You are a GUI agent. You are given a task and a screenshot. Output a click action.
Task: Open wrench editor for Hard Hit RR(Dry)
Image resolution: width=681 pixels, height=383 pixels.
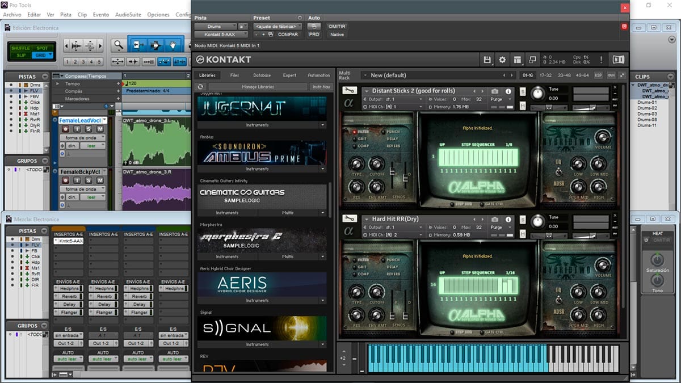[350, 219]
